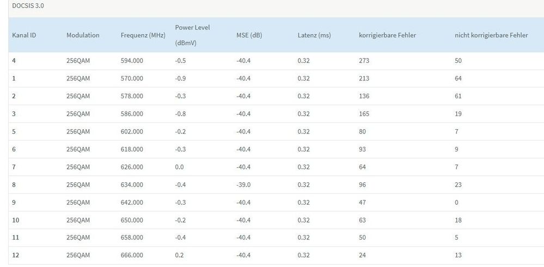Viewport: 544px width, 267px height.
Task: Click the 666.000 frequency cell
Action: (x=132, y=255)
